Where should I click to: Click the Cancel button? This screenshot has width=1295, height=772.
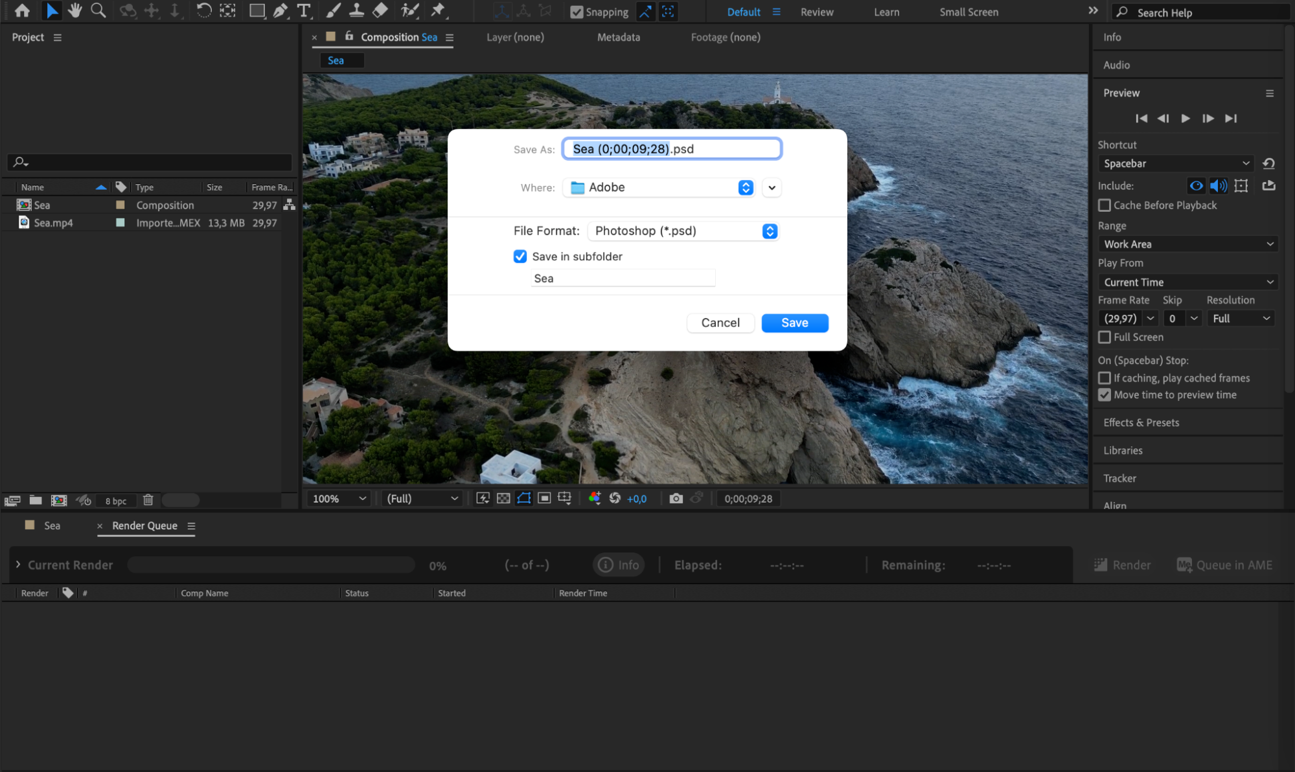[720, 323]
